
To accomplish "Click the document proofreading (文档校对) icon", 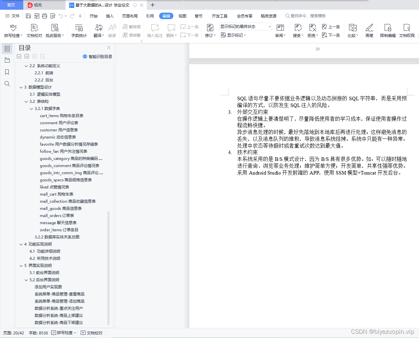I will 34,31.
